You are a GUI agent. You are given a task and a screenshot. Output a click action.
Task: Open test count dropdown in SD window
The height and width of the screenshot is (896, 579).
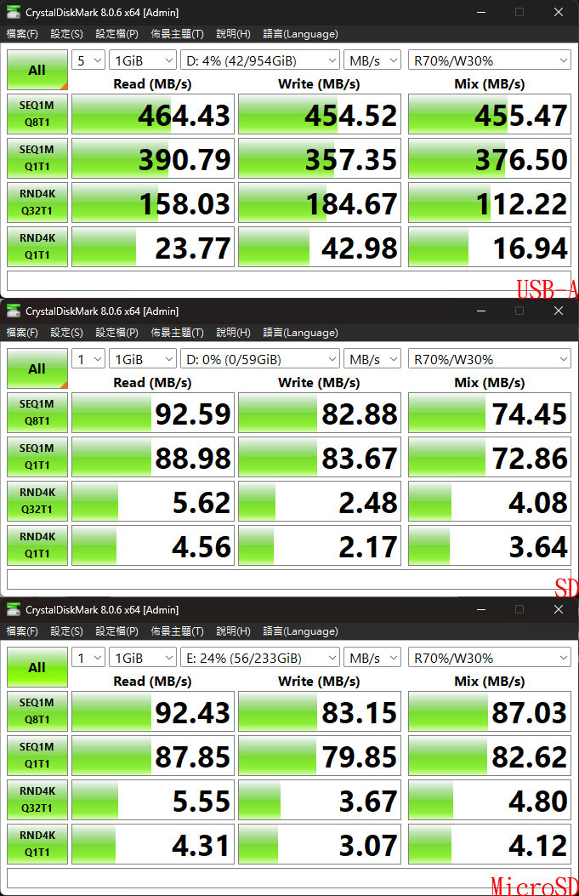pyautogui.click(x=88, y=359)
